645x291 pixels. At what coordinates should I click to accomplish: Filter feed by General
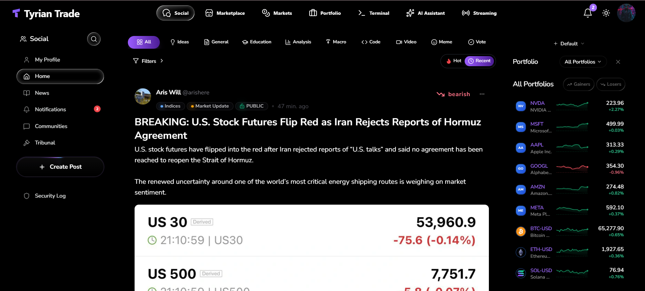[x=216, y=42]
